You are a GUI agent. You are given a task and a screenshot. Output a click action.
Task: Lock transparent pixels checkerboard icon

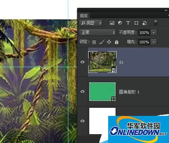tap(94, 42)
